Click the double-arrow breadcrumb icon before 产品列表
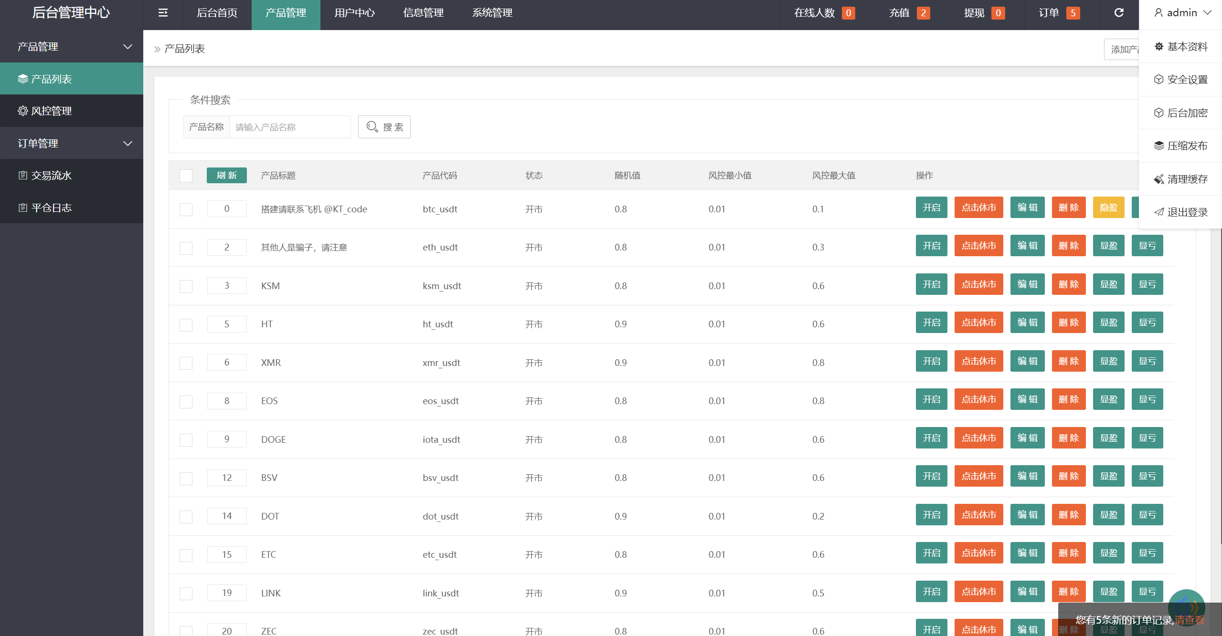The width and height of the screenshot is (1222, 636). 157,49
